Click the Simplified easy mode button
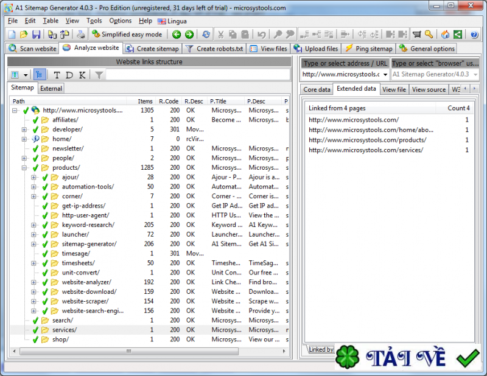Image resolution: width=487 pixels, height=376 pixels. click(x=127, y=35)
